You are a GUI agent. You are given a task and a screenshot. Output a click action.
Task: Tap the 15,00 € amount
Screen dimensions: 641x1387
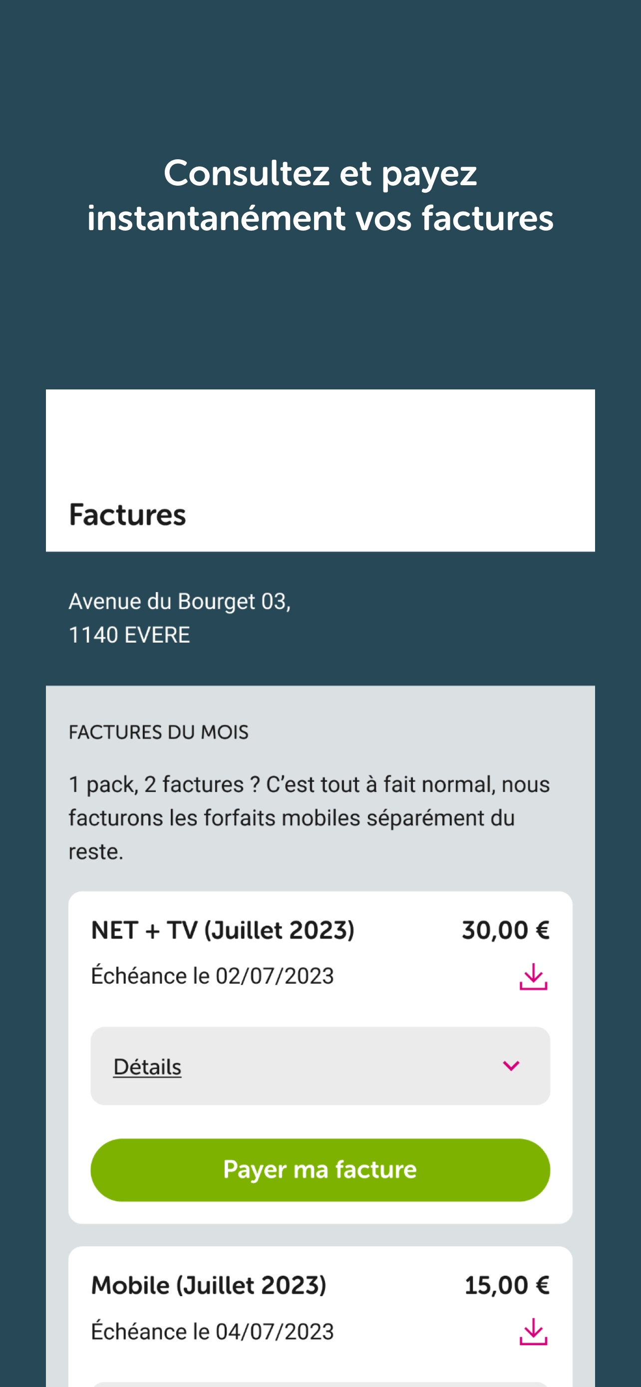pos(506,1285)
